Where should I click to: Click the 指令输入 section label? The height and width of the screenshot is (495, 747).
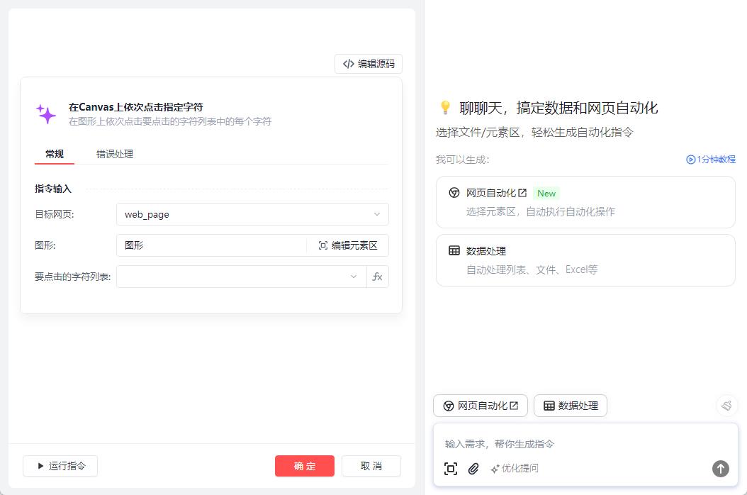(x=53, y=189)
